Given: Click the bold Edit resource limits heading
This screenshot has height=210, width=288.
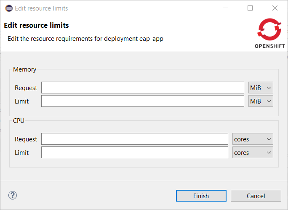Looking at the screenshot, I should (x=36, y=25).
